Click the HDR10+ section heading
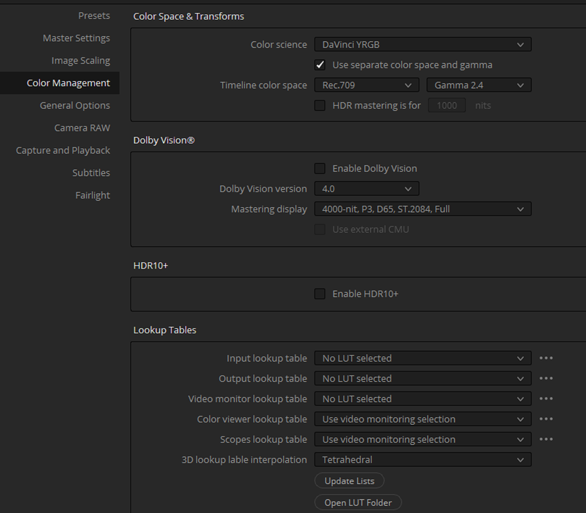Screen dimensions: 586x513 151,265
